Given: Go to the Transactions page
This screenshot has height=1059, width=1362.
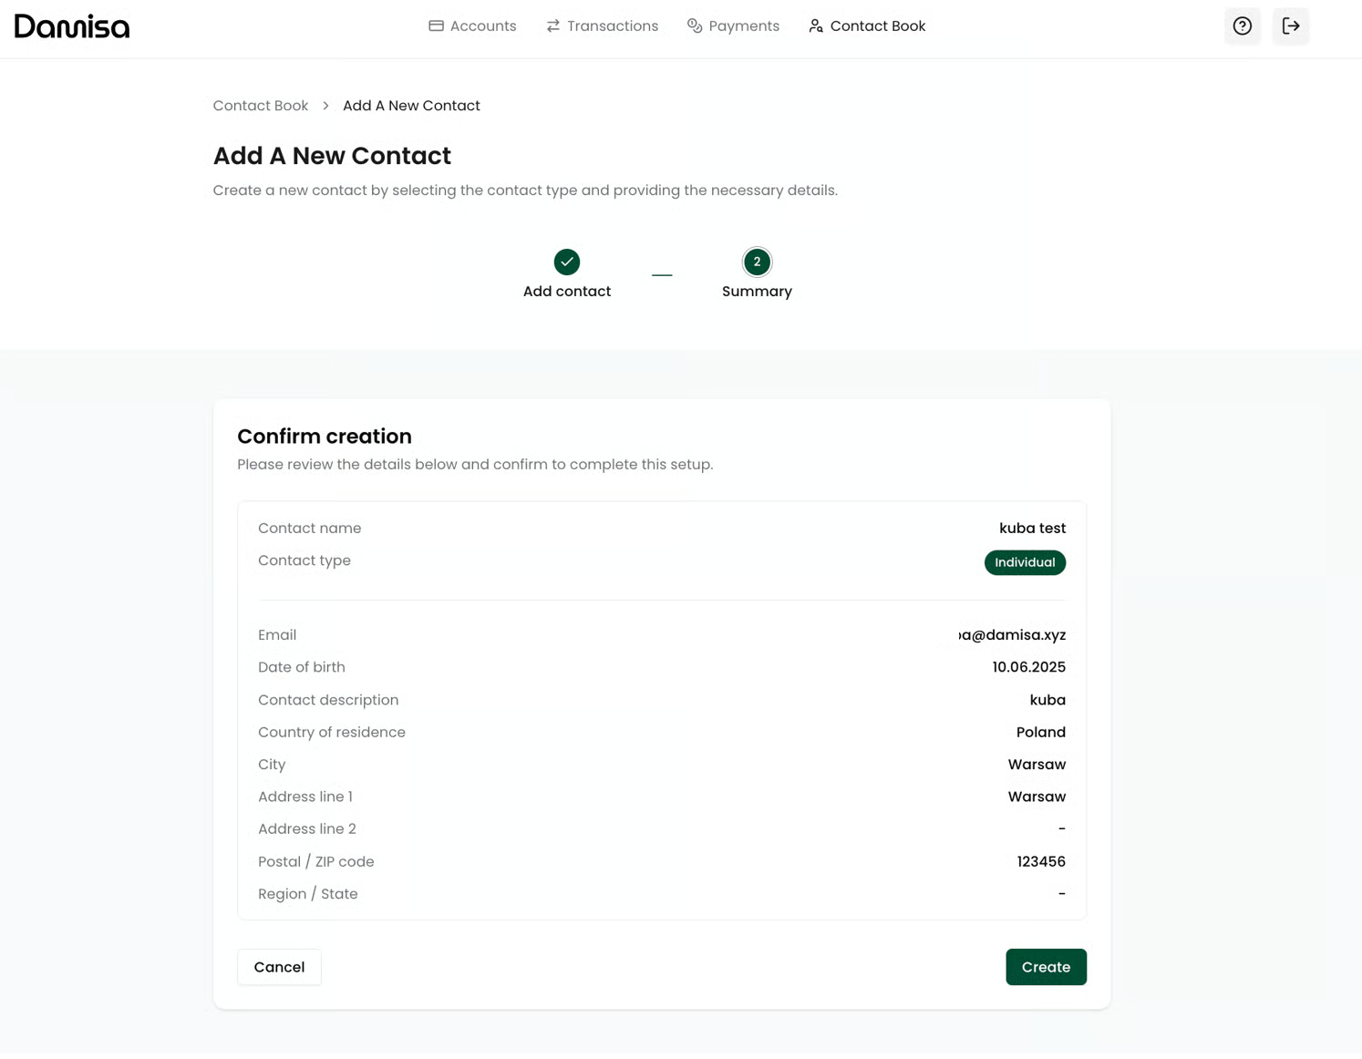Looking at the screenshot, I should pyautogui.click(x=612, y=26).
